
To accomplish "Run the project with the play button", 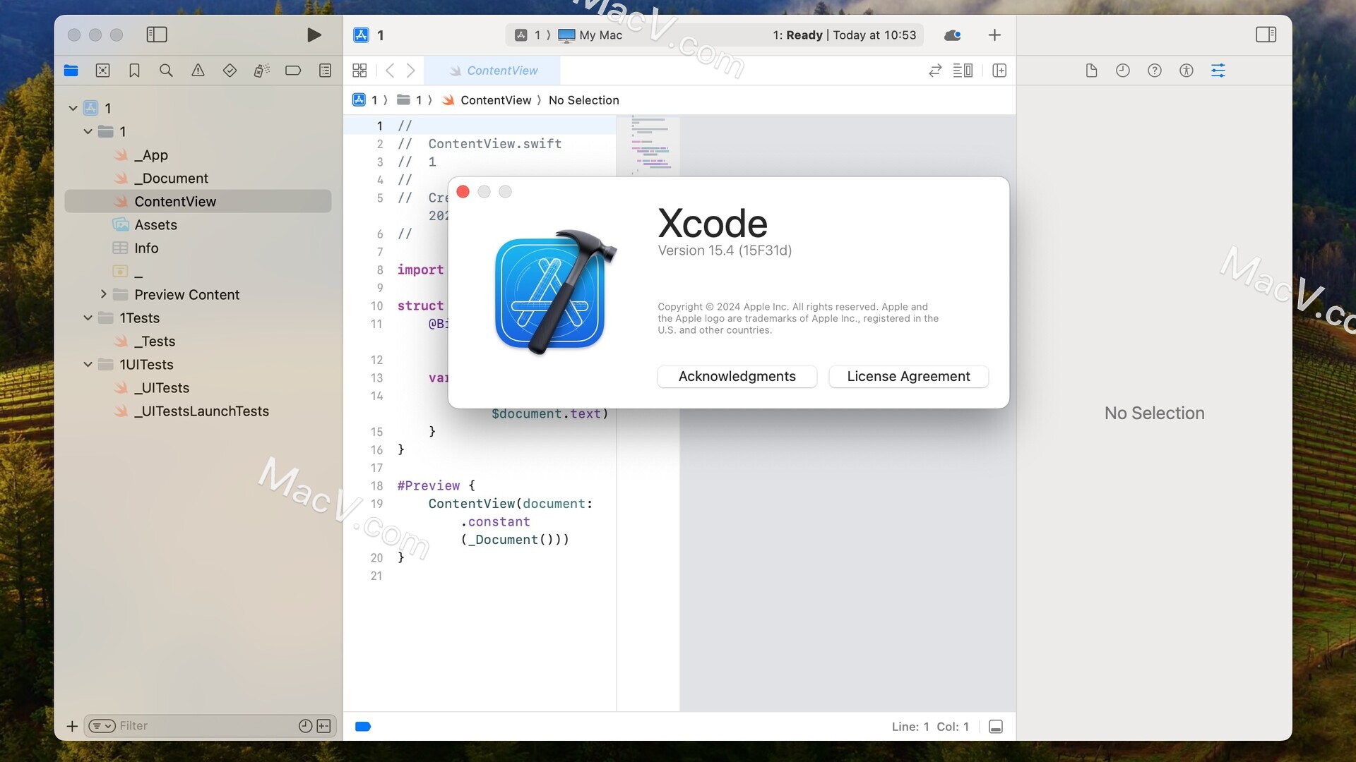I will click(314, 35).
